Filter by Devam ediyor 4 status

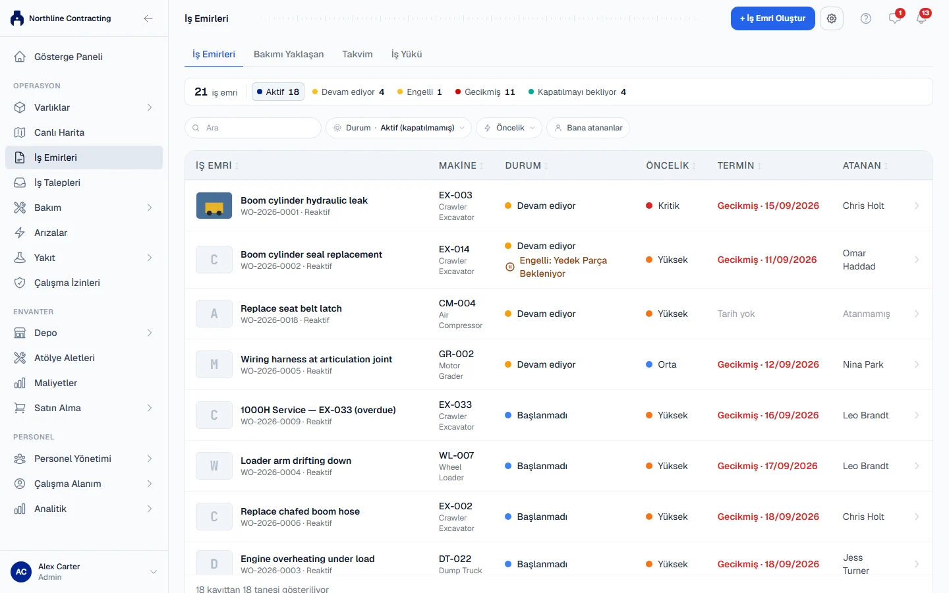(x=348, y=92)
